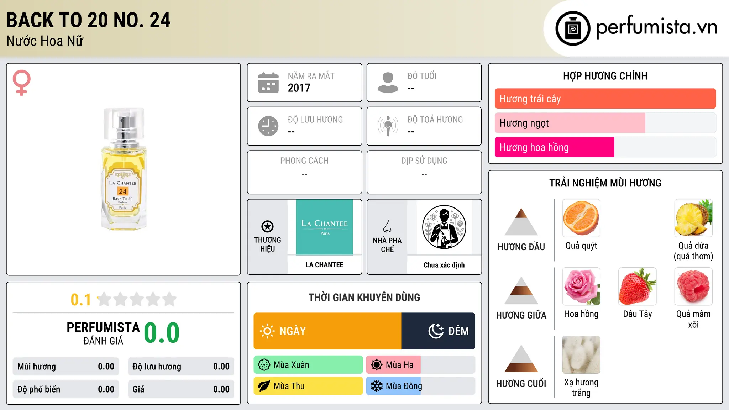Click the perfumer silhouette circle icon

coord(444,227)
